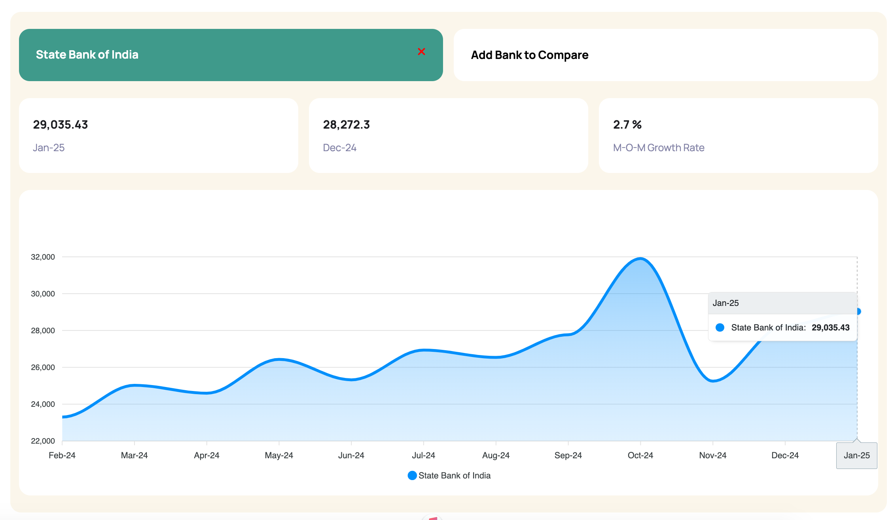The height and width of the screenshot is (520, 894).
Task: Click the Sep-24 x-axis label
Action: coord(568,455)
